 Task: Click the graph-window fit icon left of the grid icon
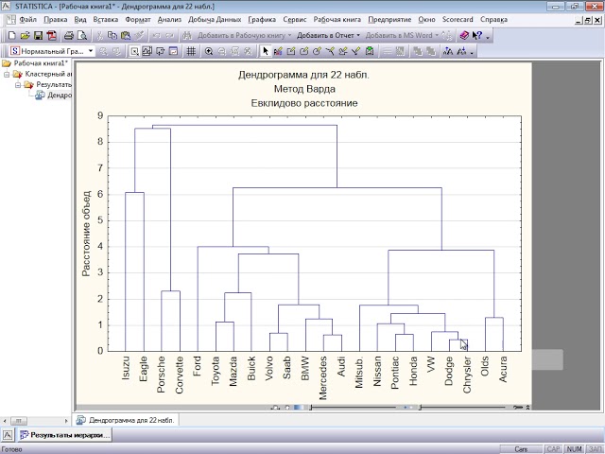tap(174, 51)
